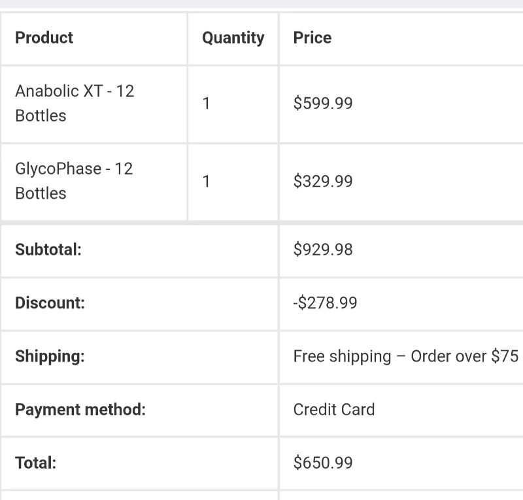The height and width of the screenshot is (500, 523).
Task: Click the Discount label
Action: click(50, 303)
